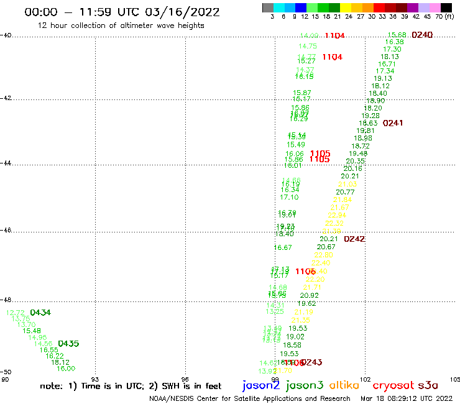Click the black swatch ending the color scale
This screenshot has height=404, width=460.
pos(446,8)
